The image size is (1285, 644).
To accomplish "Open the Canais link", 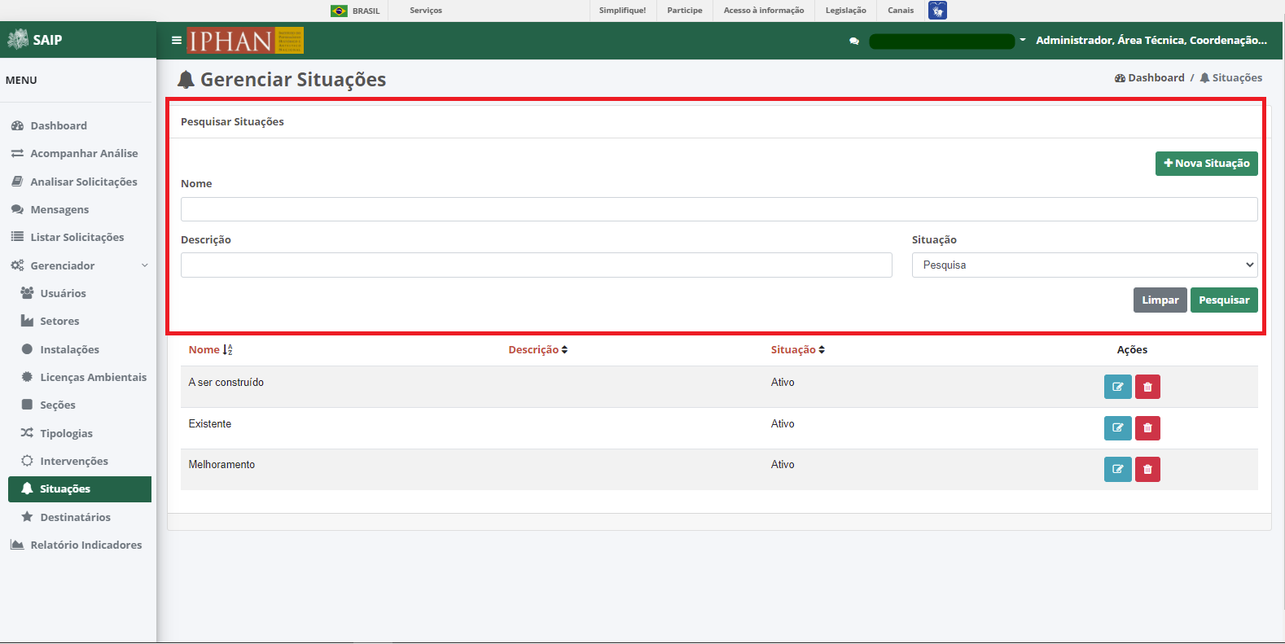I will pyautogui.click(x=901, y=11).
